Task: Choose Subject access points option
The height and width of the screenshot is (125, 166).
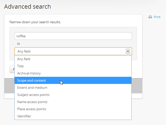Action: [33, 95]
